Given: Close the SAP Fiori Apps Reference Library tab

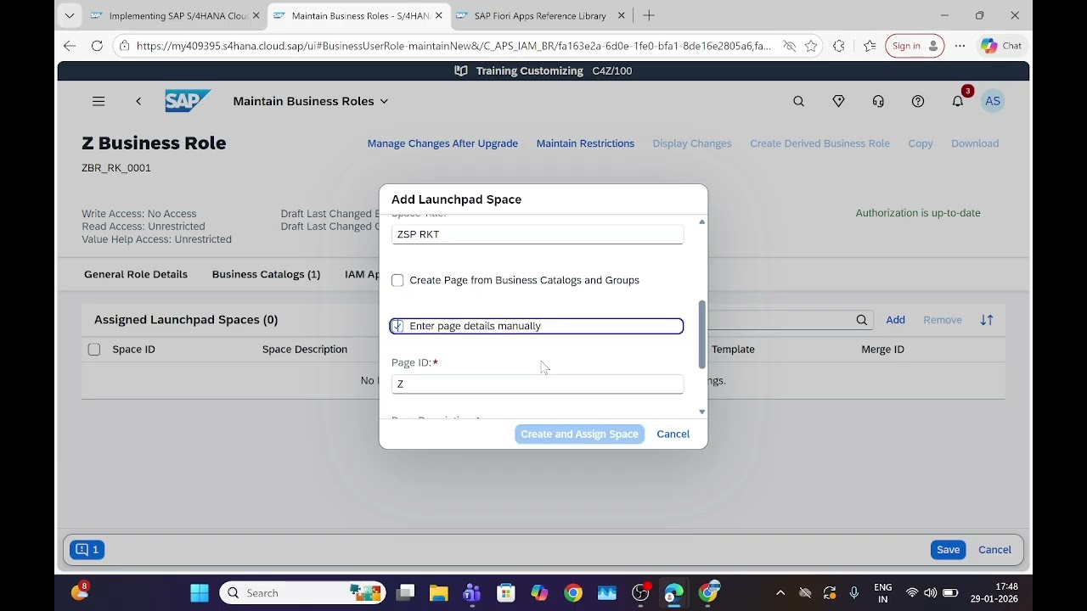Looking at the screenshot, I should click(621, 15).
